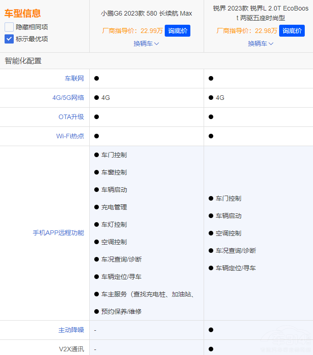313x355 pixels.
Task: Click the 车型信息 heading
Action: (x=22, y=13)
